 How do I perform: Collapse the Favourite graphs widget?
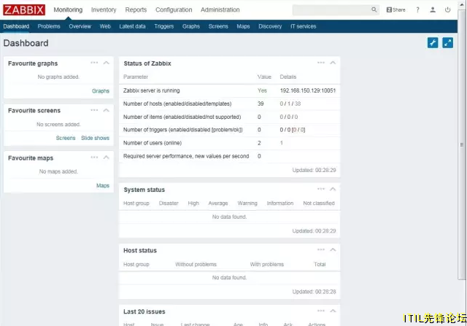pyautogui.click(x=107, y=63)
